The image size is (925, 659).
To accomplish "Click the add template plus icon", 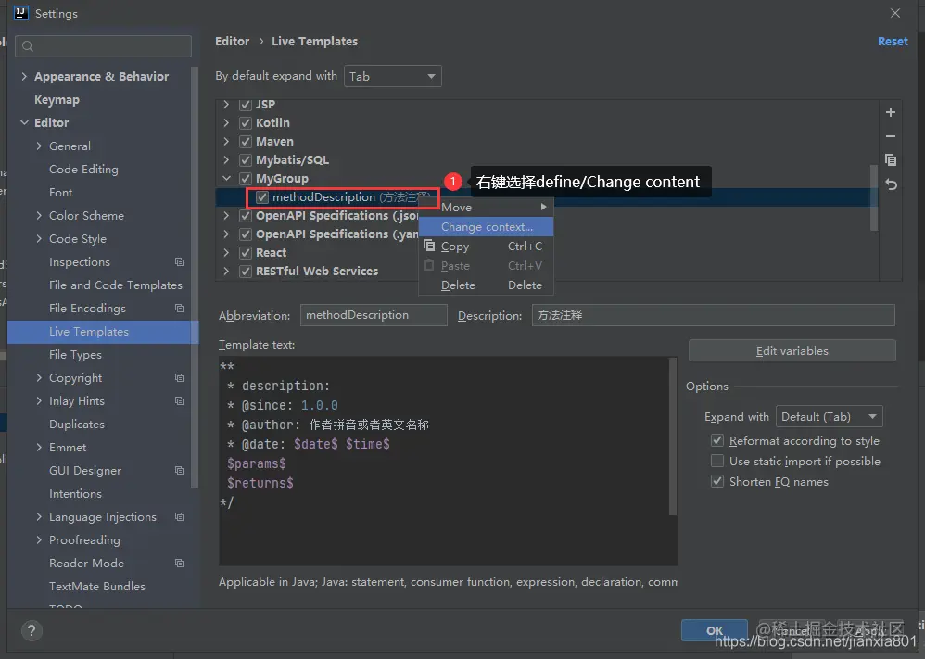I will [890, 112].
